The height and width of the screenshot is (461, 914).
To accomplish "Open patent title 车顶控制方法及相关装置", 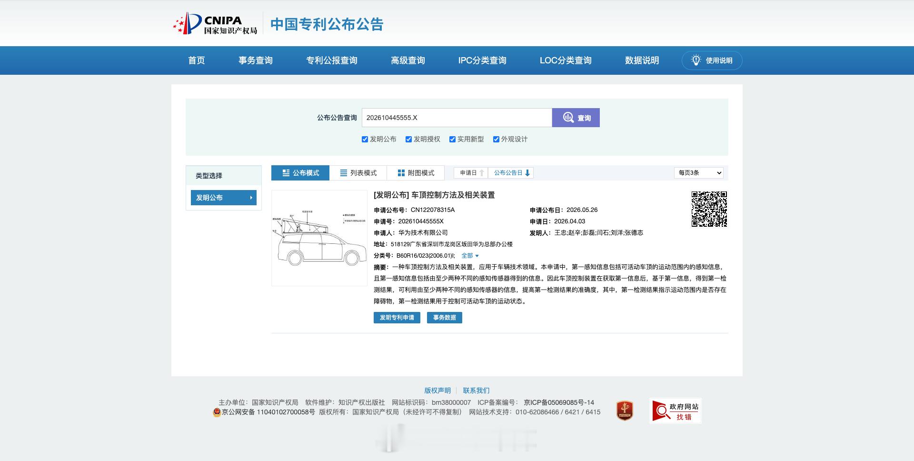I will (453, 195).
